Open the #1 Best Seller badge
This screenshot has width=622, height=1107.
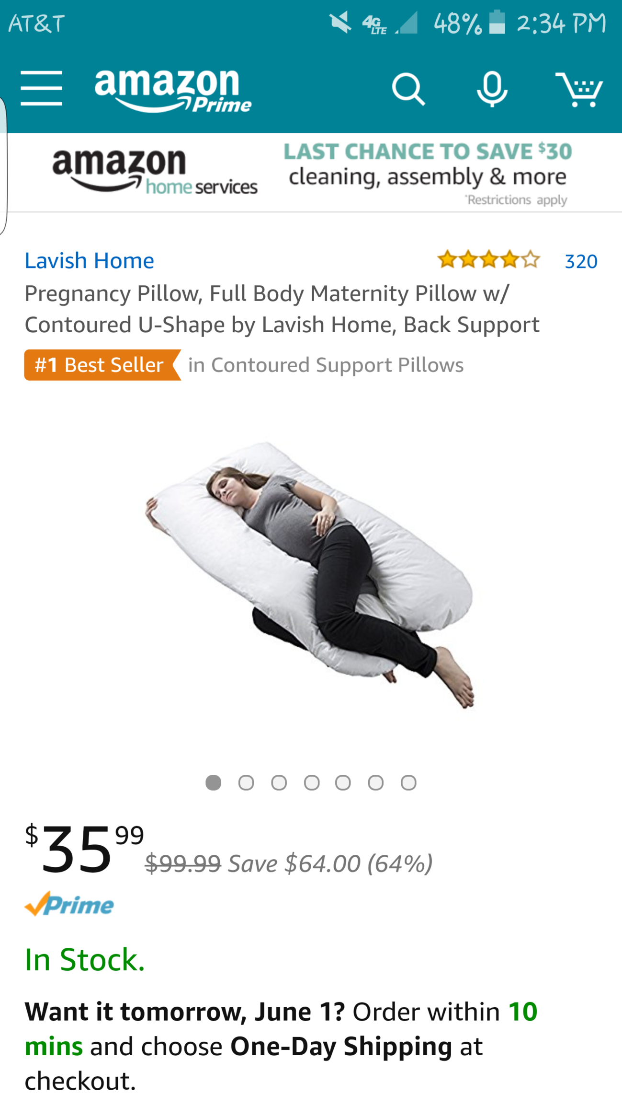tap(102, 365)
